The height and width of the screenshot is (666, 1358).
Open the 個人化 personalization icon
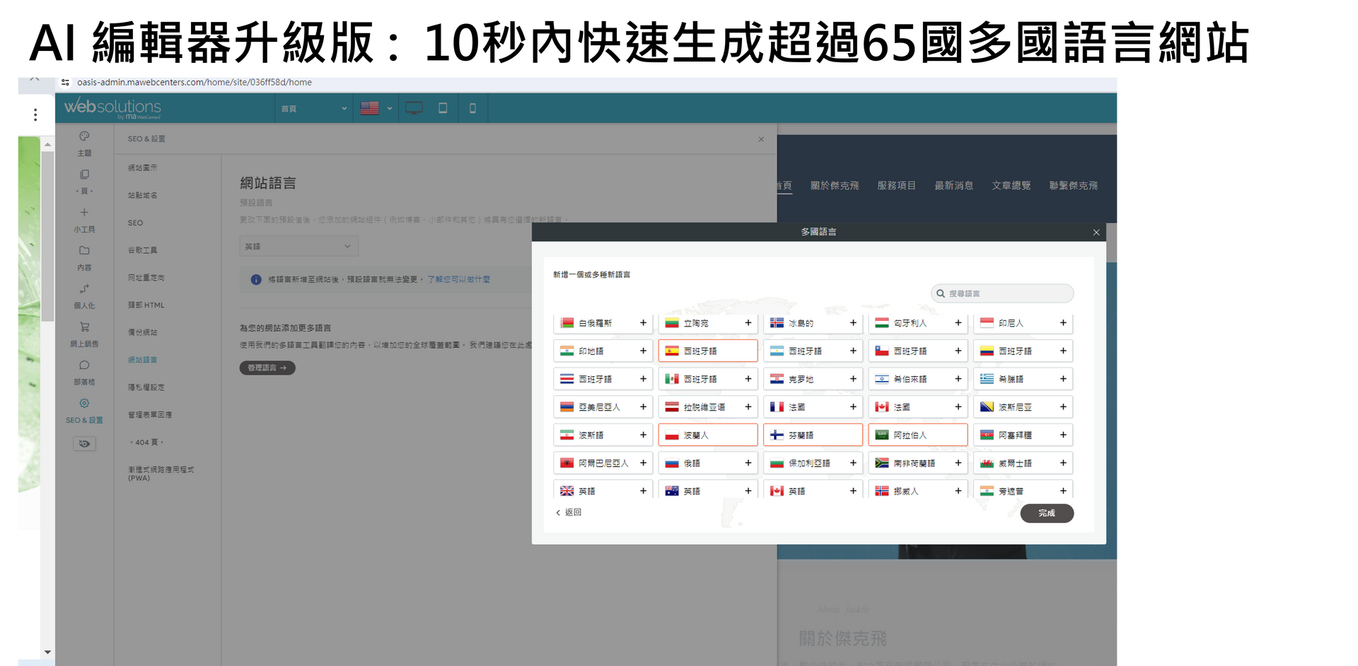click(x=84, y=288)
